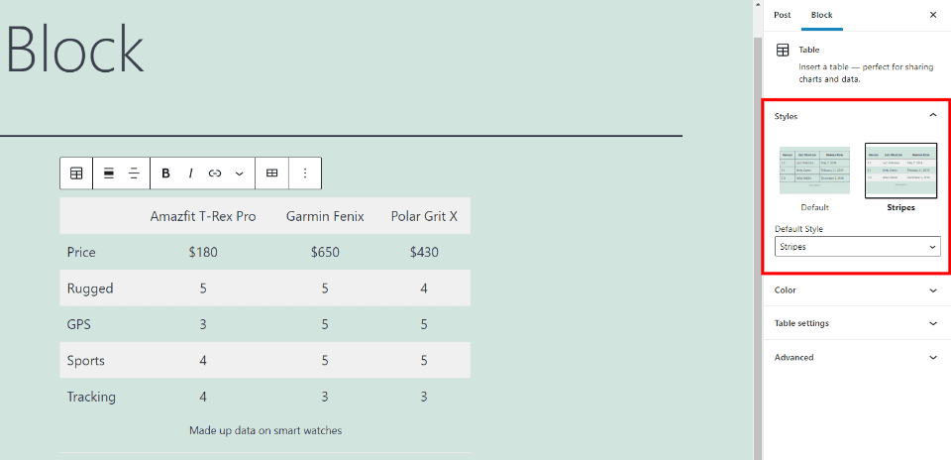Toggle bold formatting
Screen dimensions: 951x460
coord(165,173)
